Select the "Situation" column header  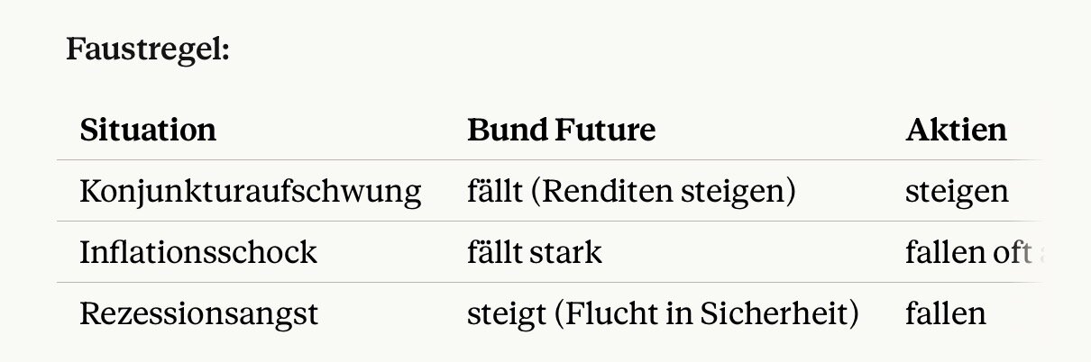click(x=148, y=131)
